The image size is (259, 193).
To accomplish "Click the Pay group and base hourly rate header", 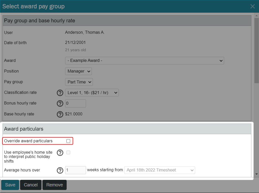I will coord(127,21).
